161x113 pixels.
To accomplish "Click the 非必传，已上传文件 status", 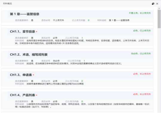I will tap(141, 54).
